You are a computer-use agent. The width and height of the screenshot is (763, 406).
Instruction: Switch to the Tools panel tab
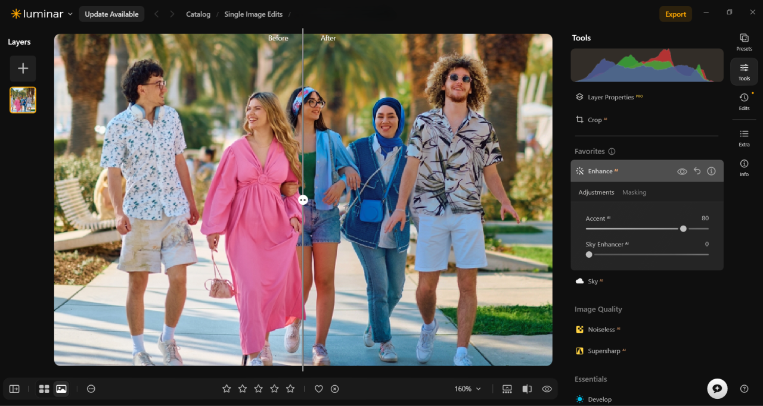[744, 71]
